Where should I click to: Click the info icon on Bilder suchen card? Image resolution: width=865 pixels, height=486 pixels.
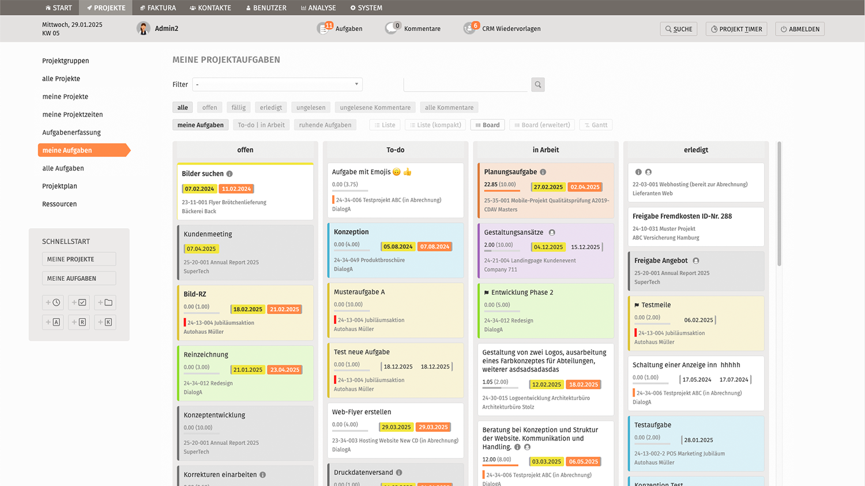pos(230,174)
